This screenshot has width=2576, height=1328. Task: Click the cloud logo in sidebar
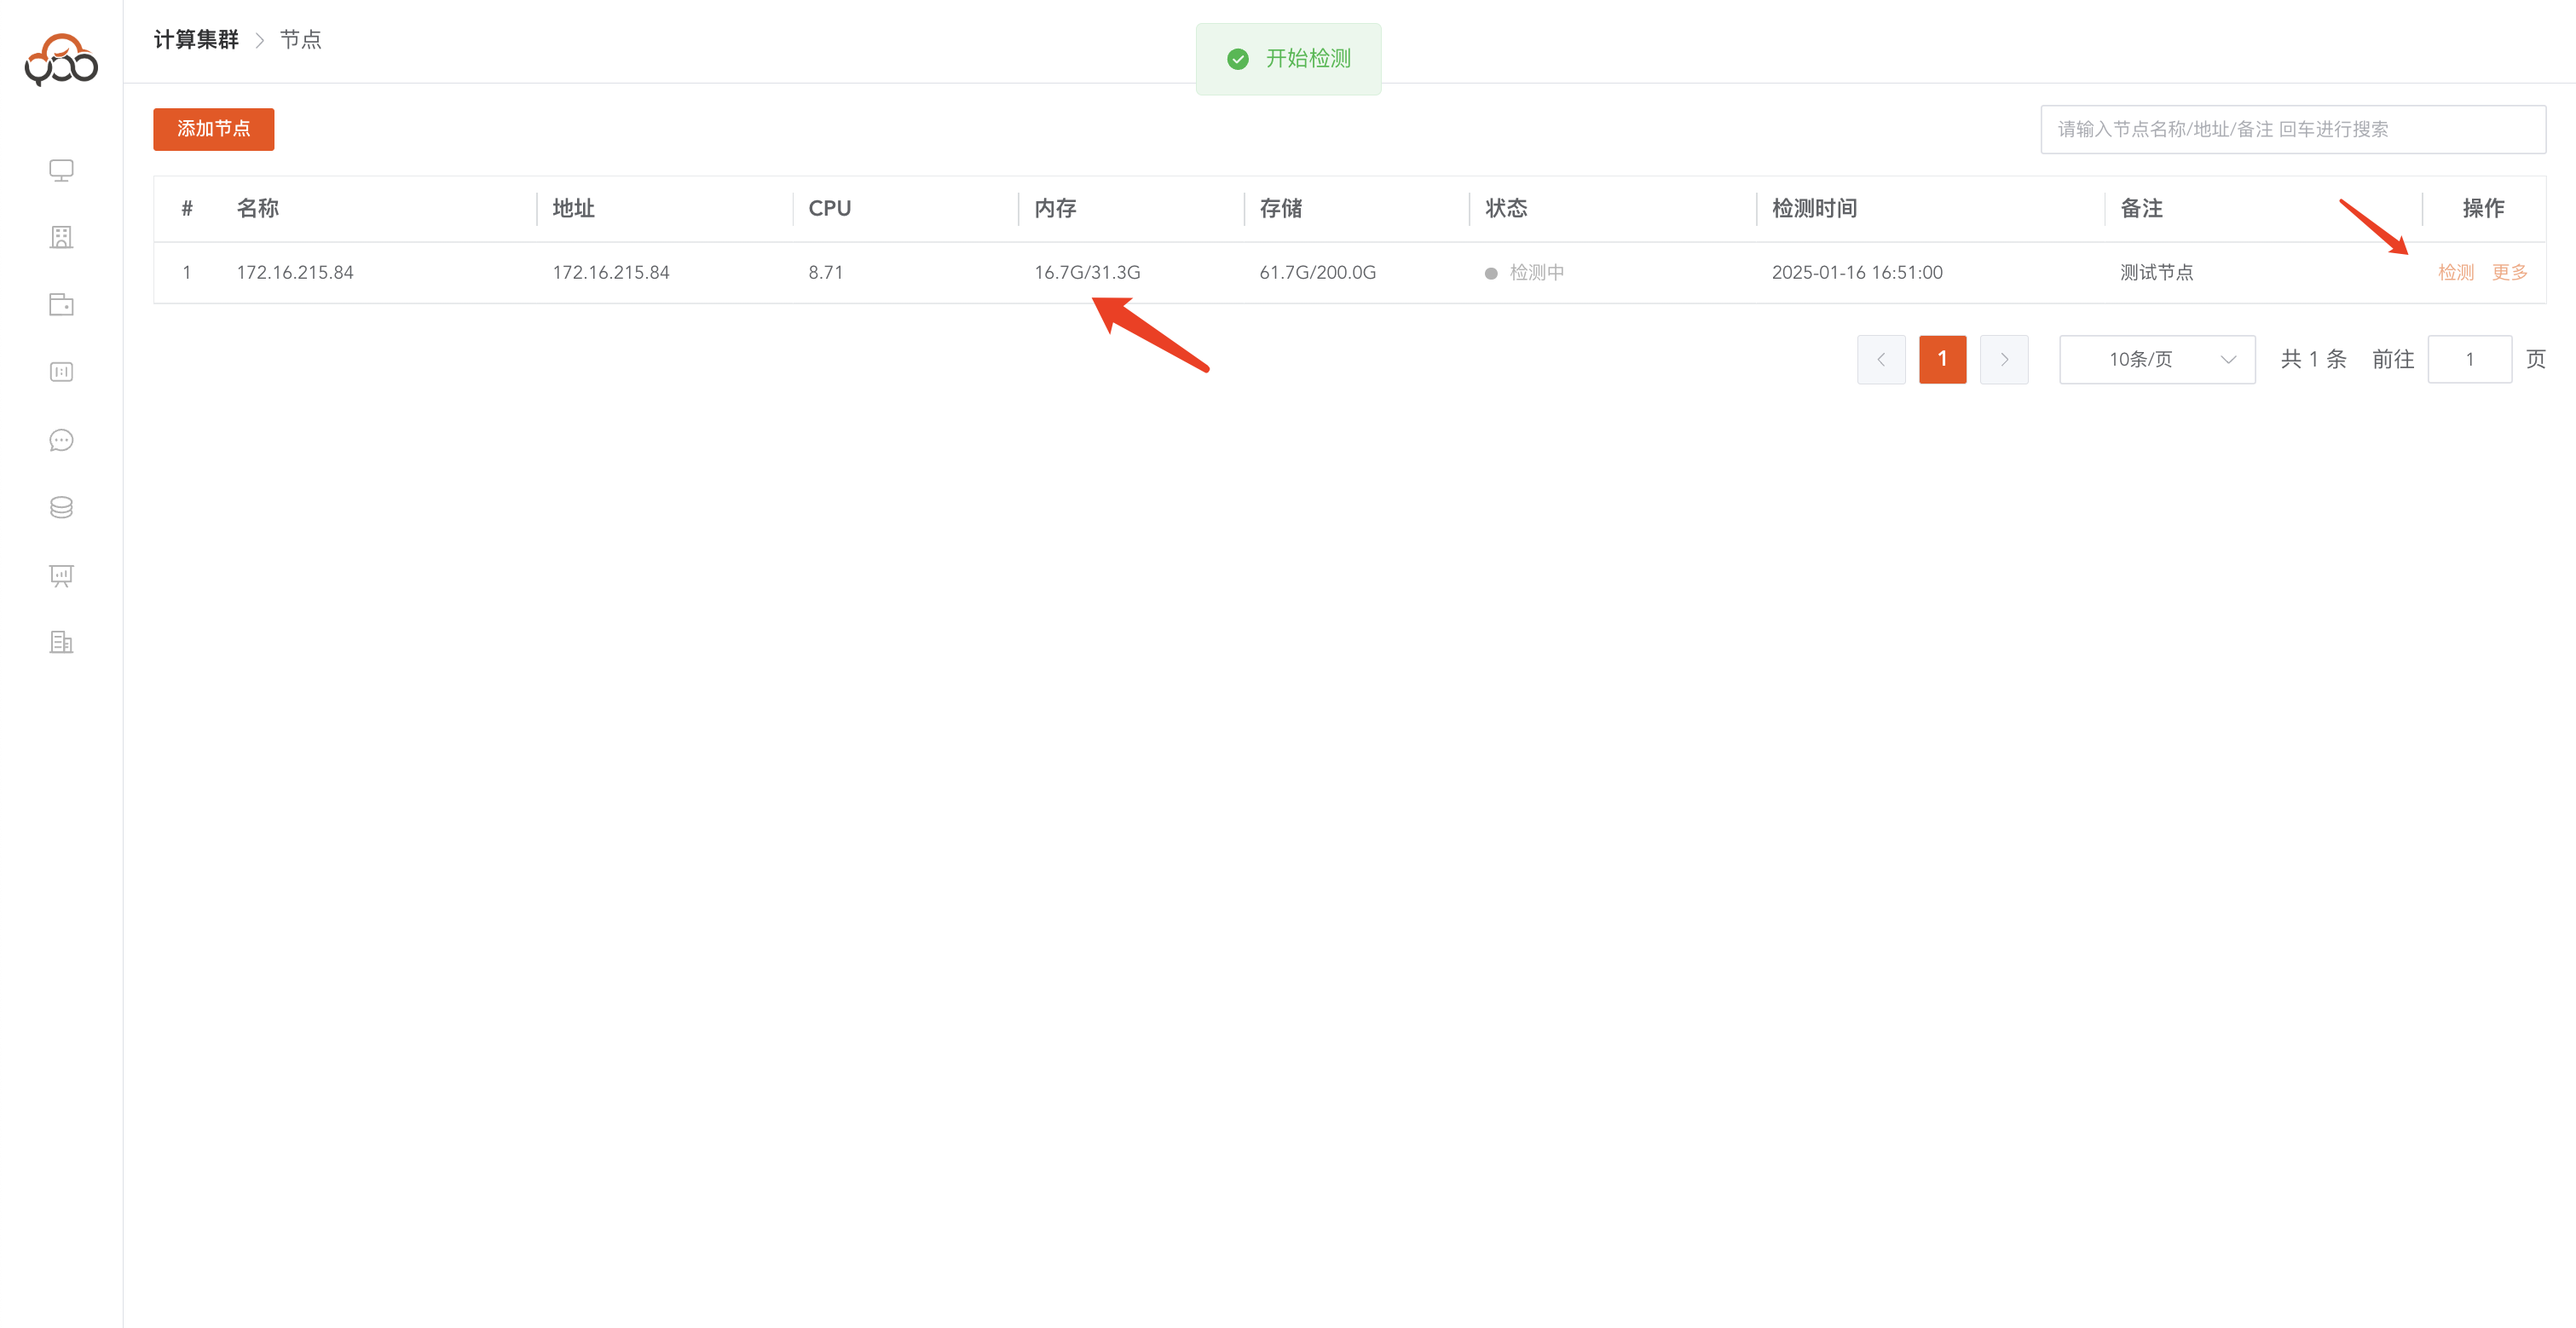coord(61,60)
